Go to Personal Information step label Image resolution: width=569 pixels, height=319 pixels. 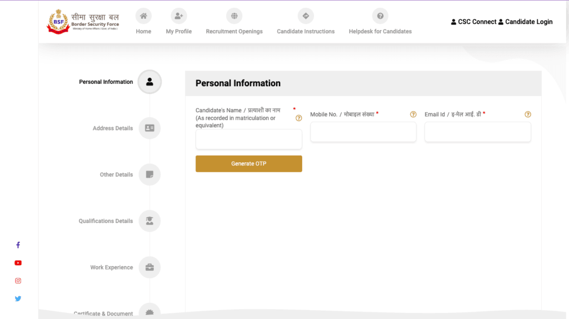[106, 82]
